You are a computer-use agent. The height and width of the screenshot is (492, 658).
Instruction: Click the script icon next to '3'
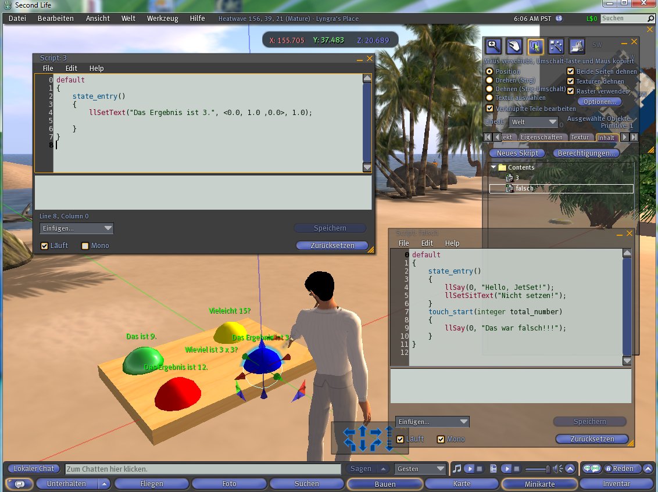coord(509,178)
